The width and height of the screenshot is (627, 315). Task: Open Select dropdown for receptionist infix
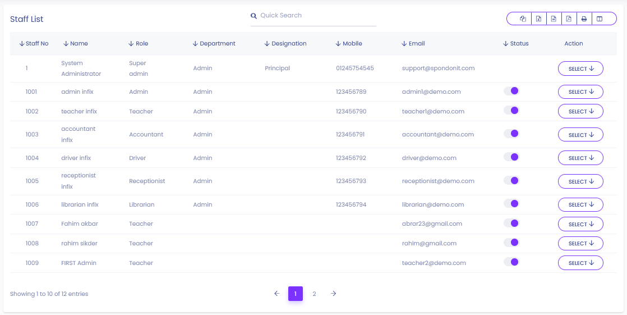[580, 181]
